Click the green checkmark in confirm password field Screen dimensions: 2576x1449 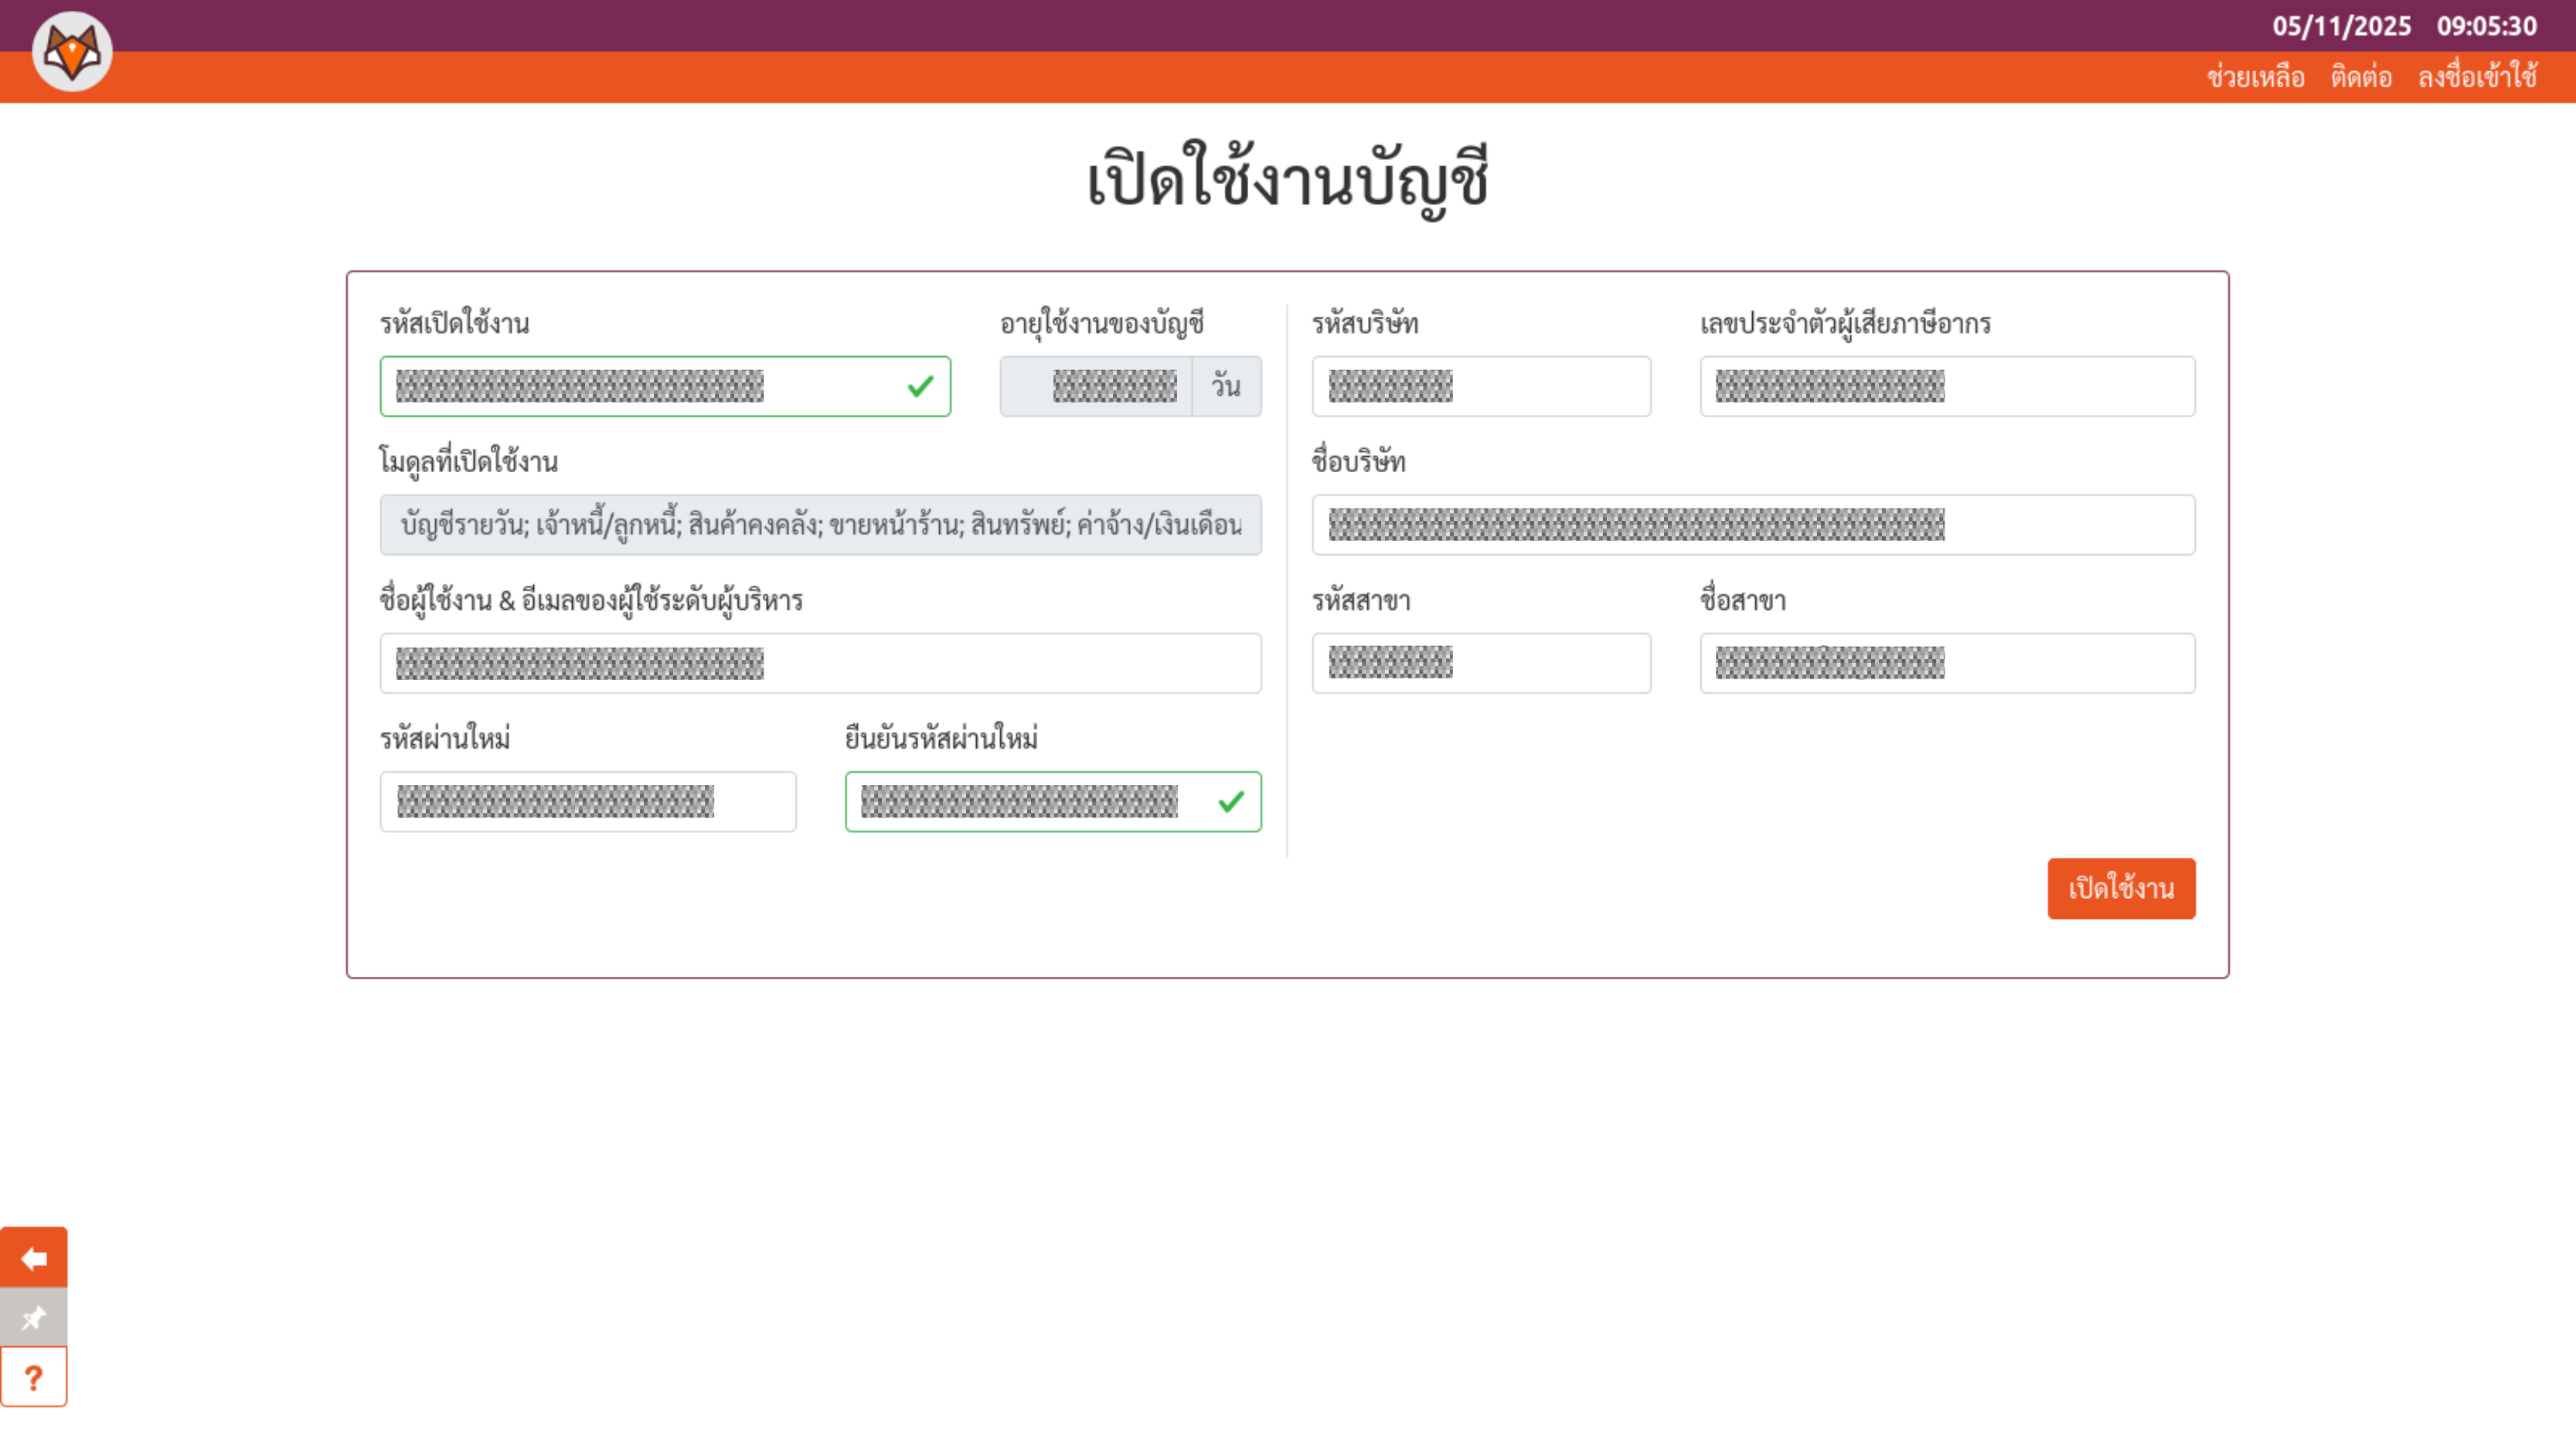click(x=1231, y=801)
